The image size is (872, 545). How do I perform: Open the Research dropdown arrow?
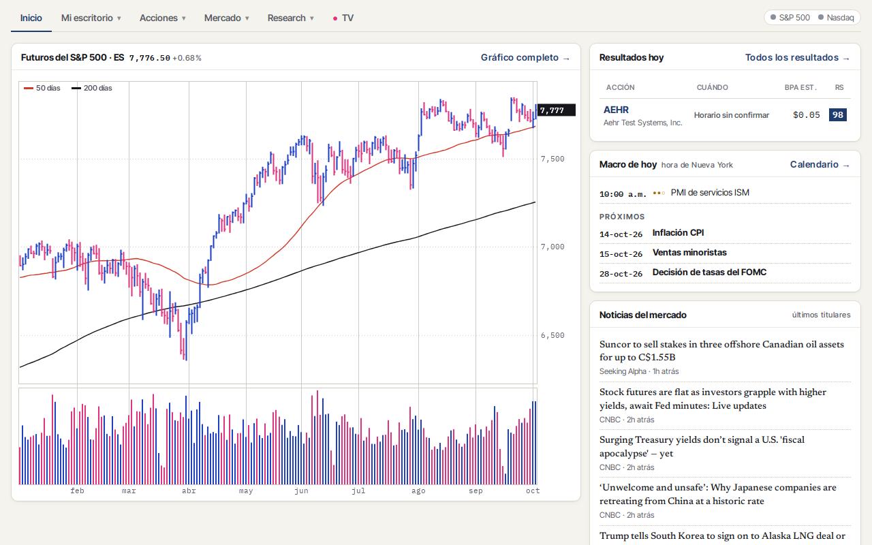(312, 18)
